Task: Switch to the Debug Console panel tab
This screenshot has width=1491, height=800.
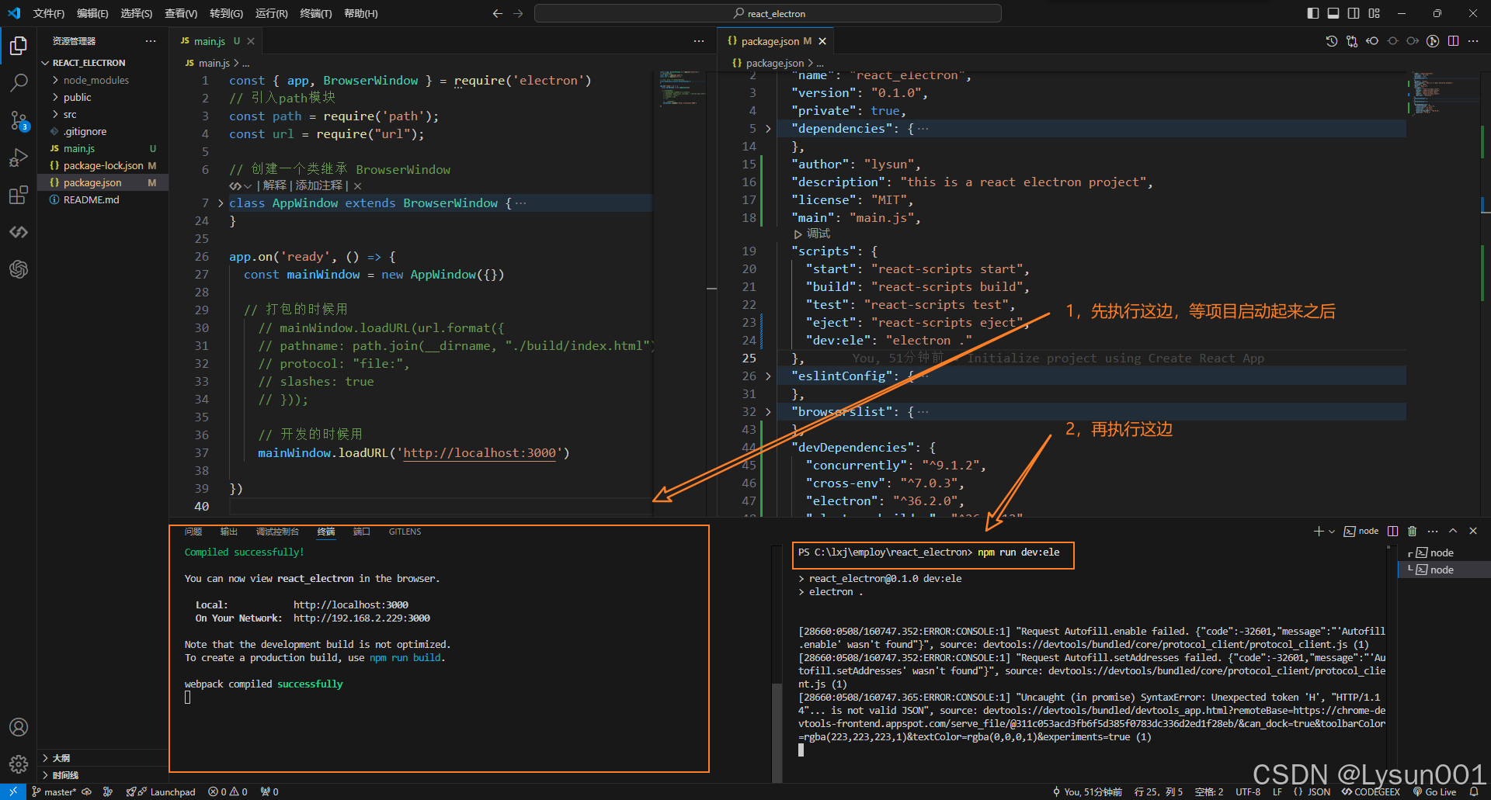Action: pyautogui.click(x=277, y=532)
